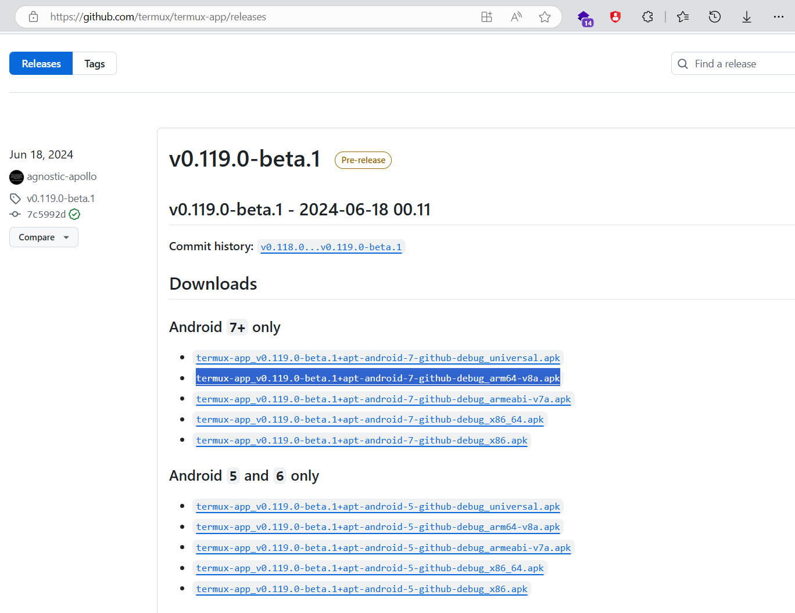Download android-7 debug_armeabi-v7a.apk

click(384, 399)
